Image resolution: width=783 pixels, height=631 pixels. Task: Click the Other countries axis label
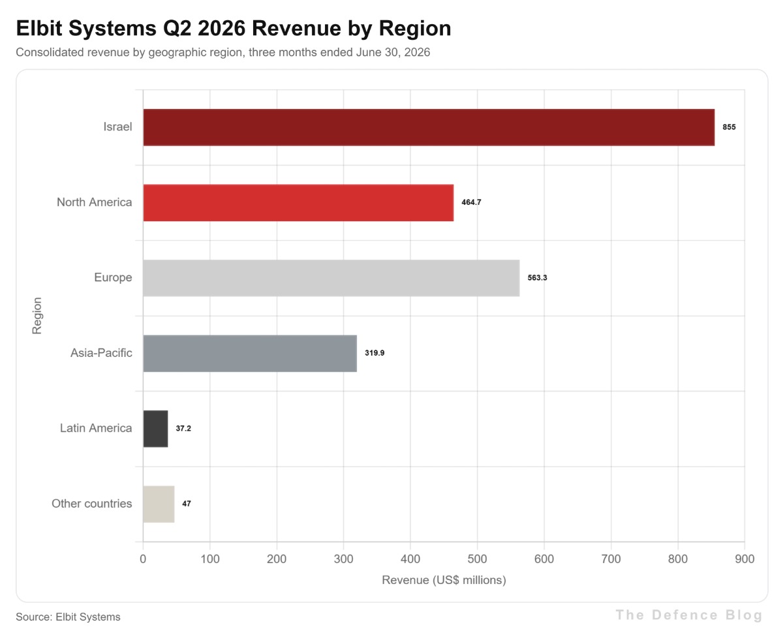pos(92,504)
